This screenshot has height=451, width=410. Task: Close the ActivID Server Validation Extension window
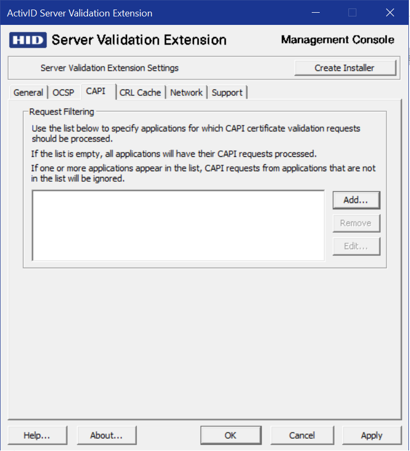pos(390,13)
